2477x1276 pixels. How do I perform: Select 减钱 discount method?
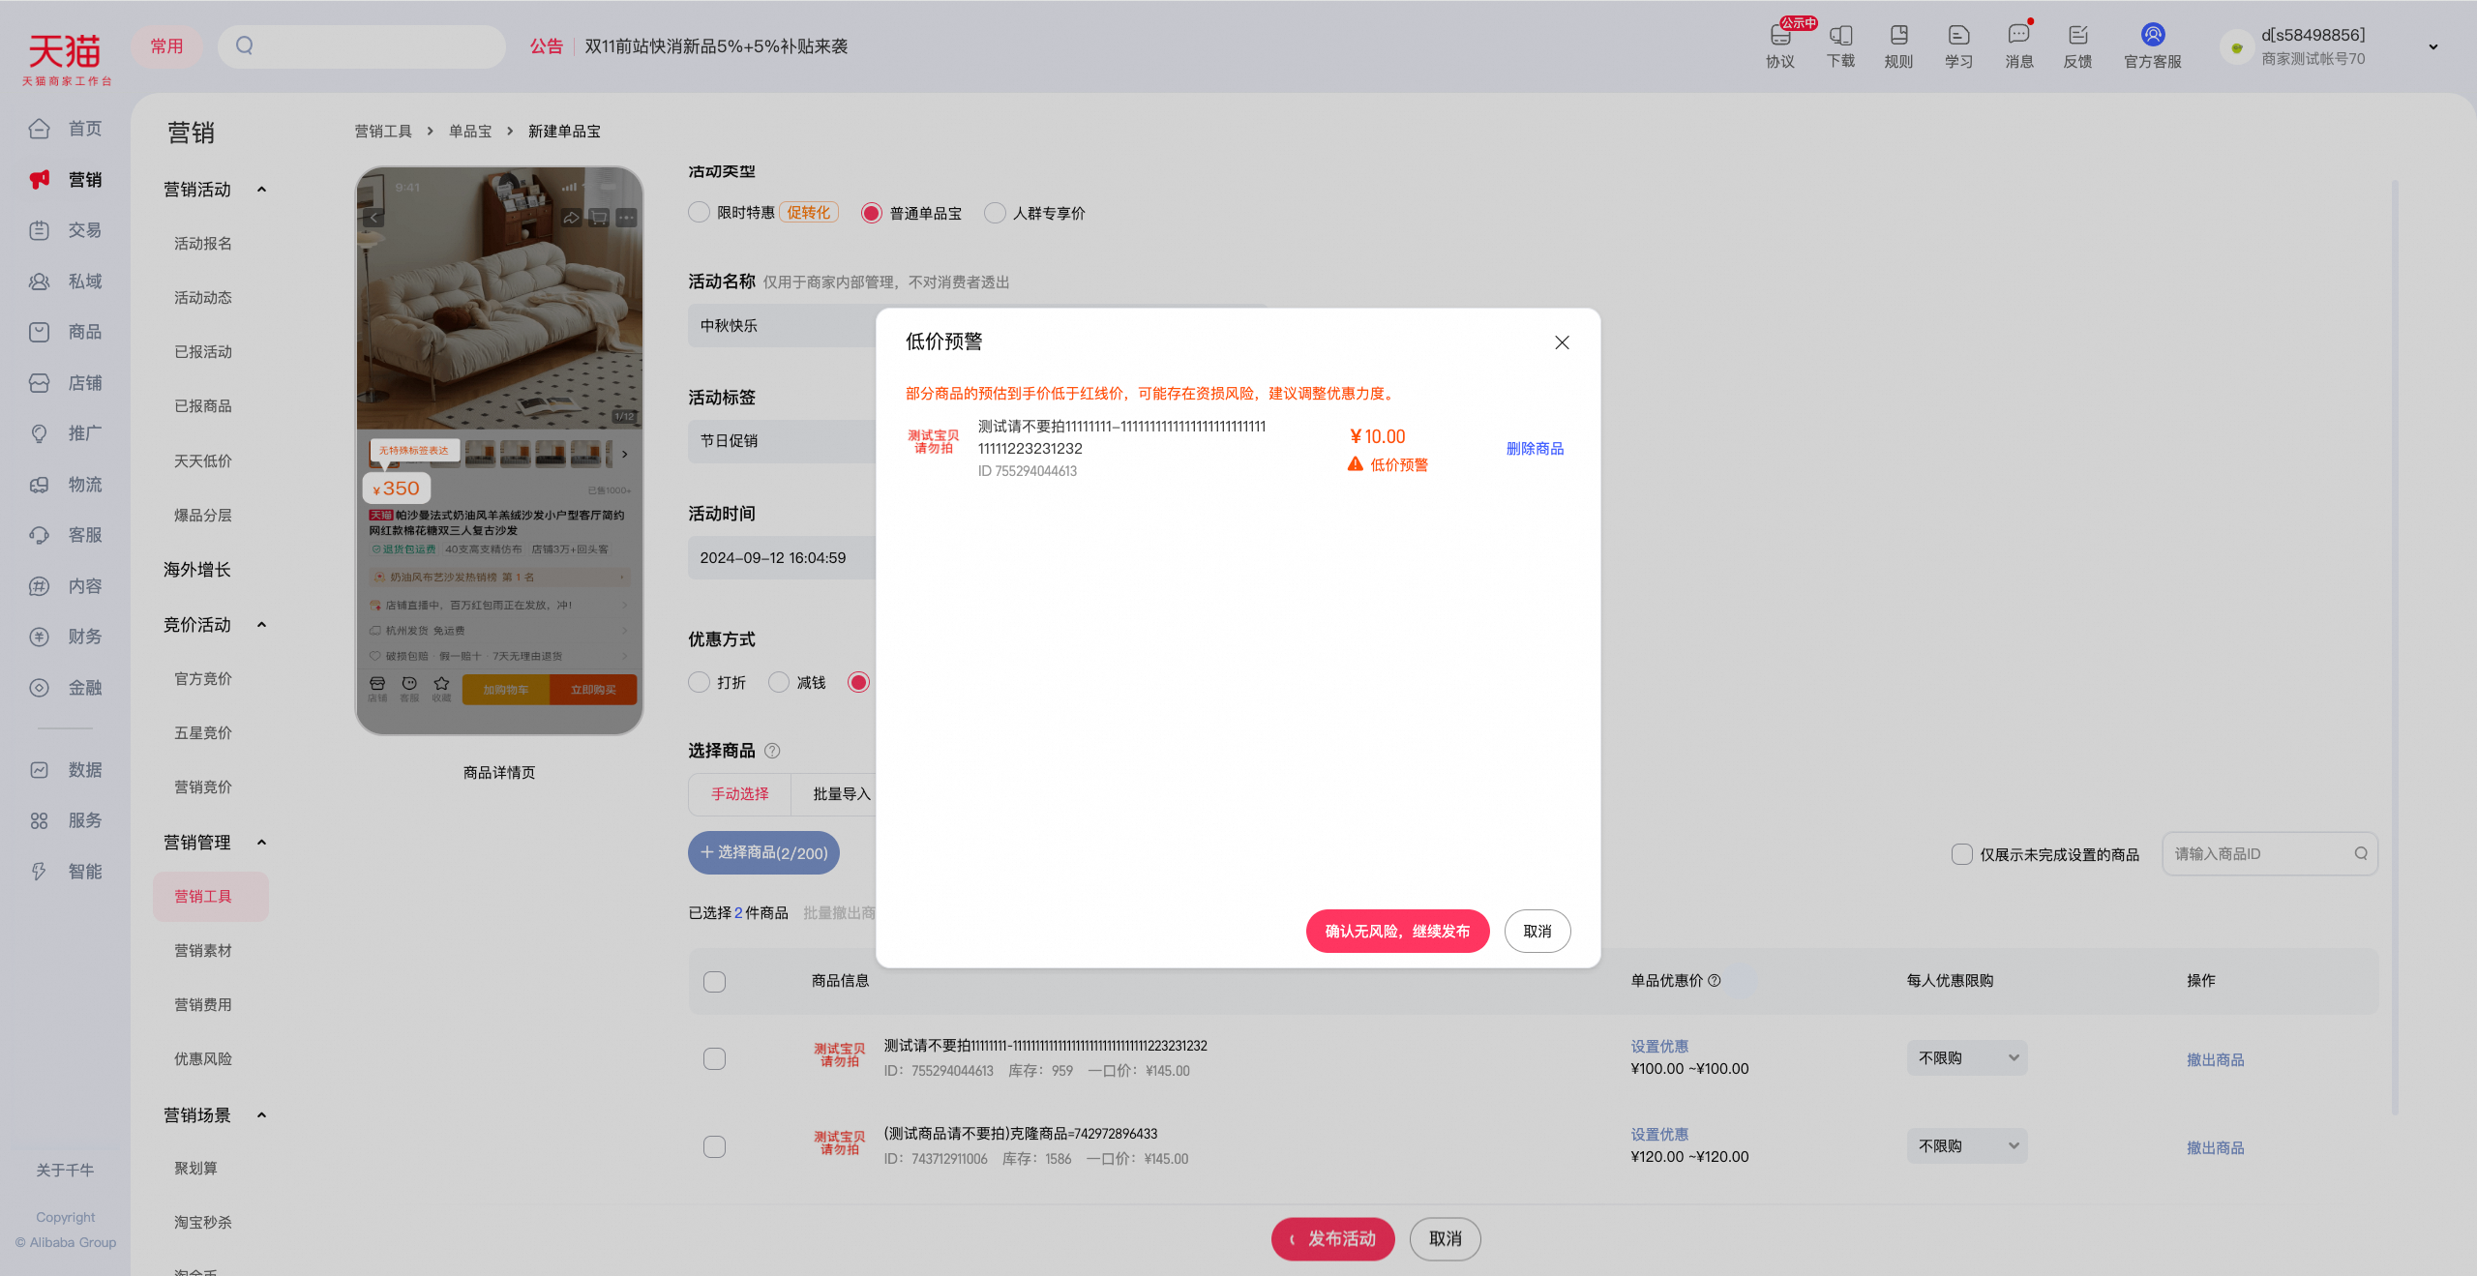pos(778,682)
